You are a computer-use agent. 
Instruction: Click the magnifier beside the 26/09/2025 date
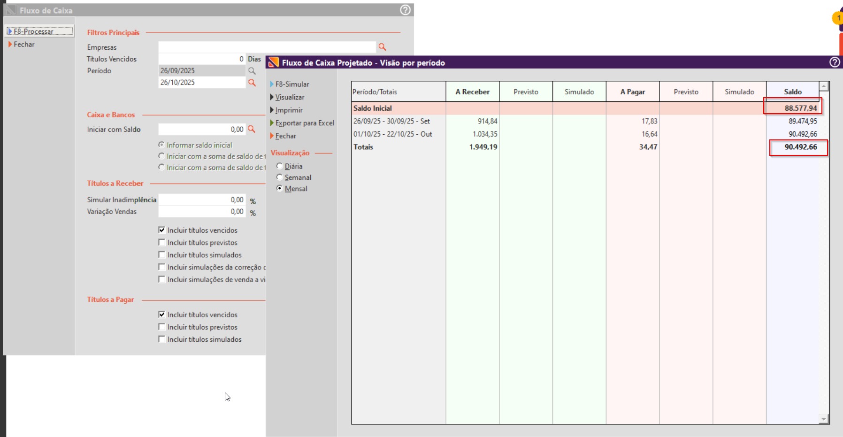(x=252, y=71)
